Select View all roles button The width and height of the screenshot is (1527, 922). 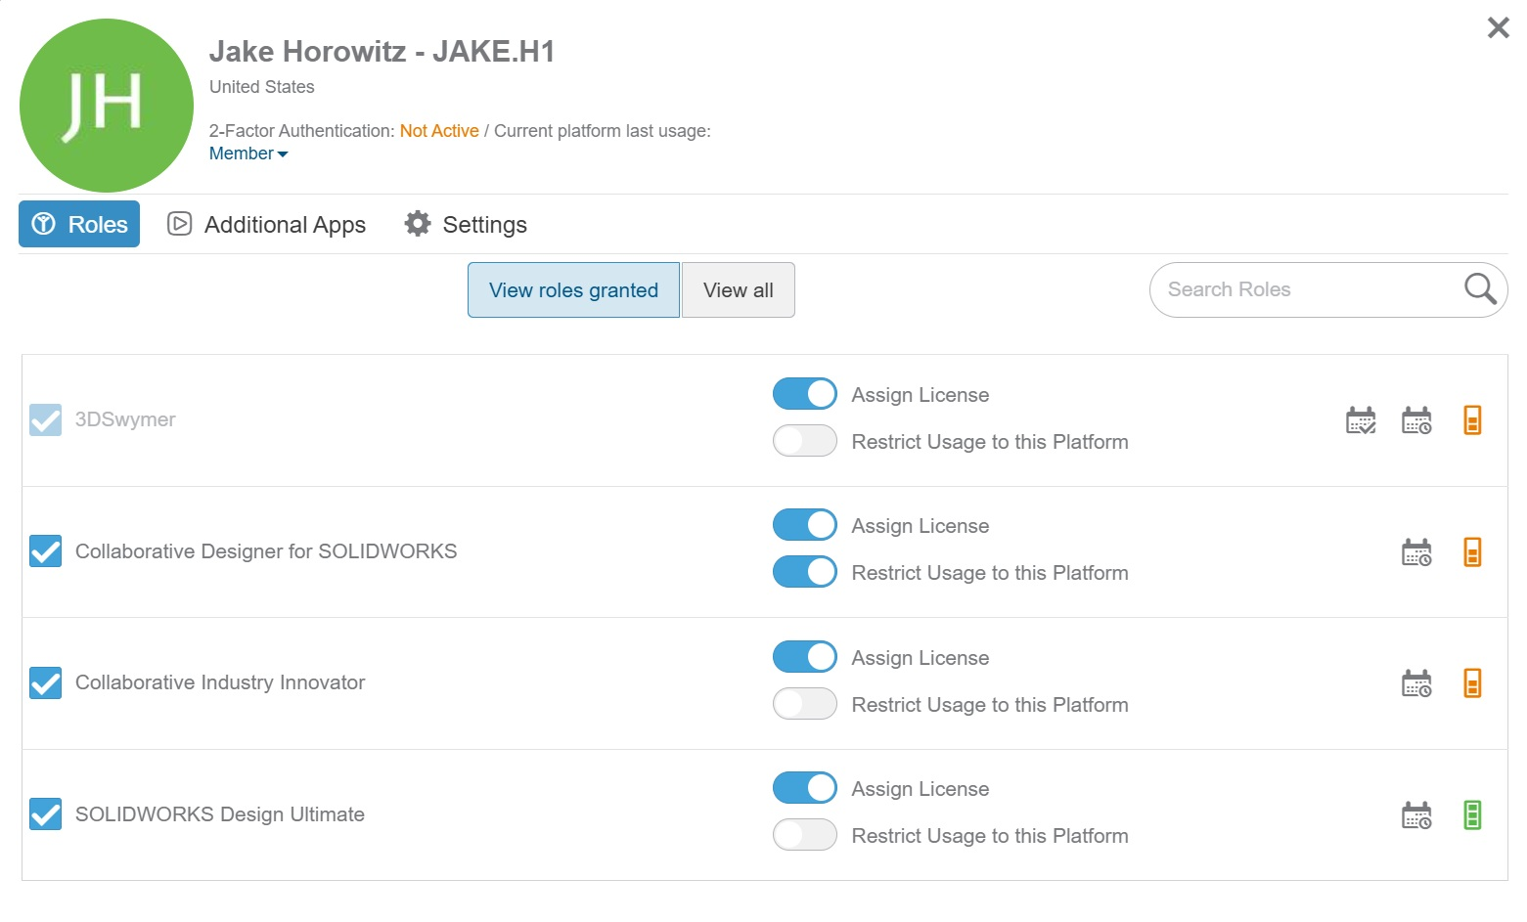click(739, 290)
